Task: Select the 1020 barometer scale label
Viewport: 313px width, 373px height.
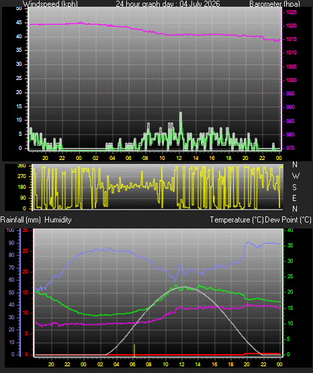Action: point(291,26)
